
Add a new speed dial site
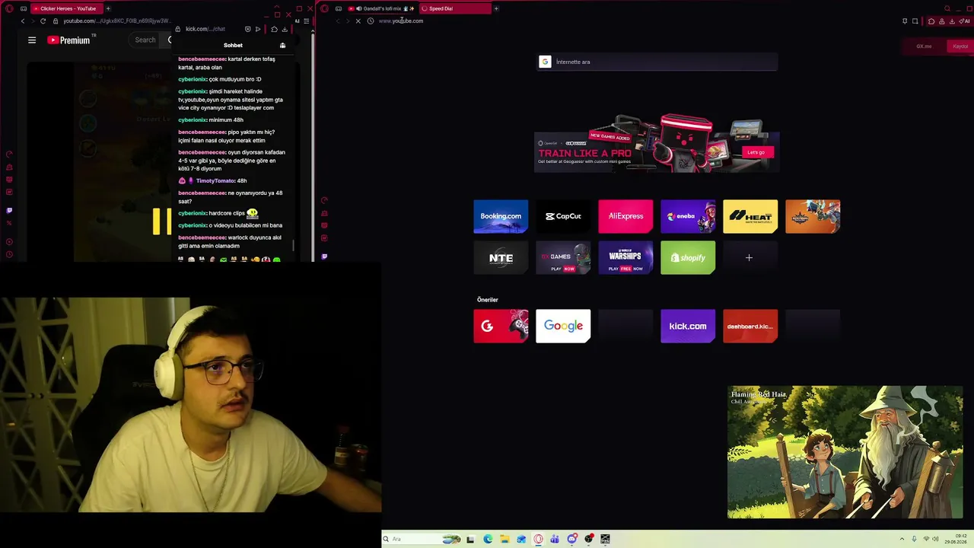[x=750, y=258]
